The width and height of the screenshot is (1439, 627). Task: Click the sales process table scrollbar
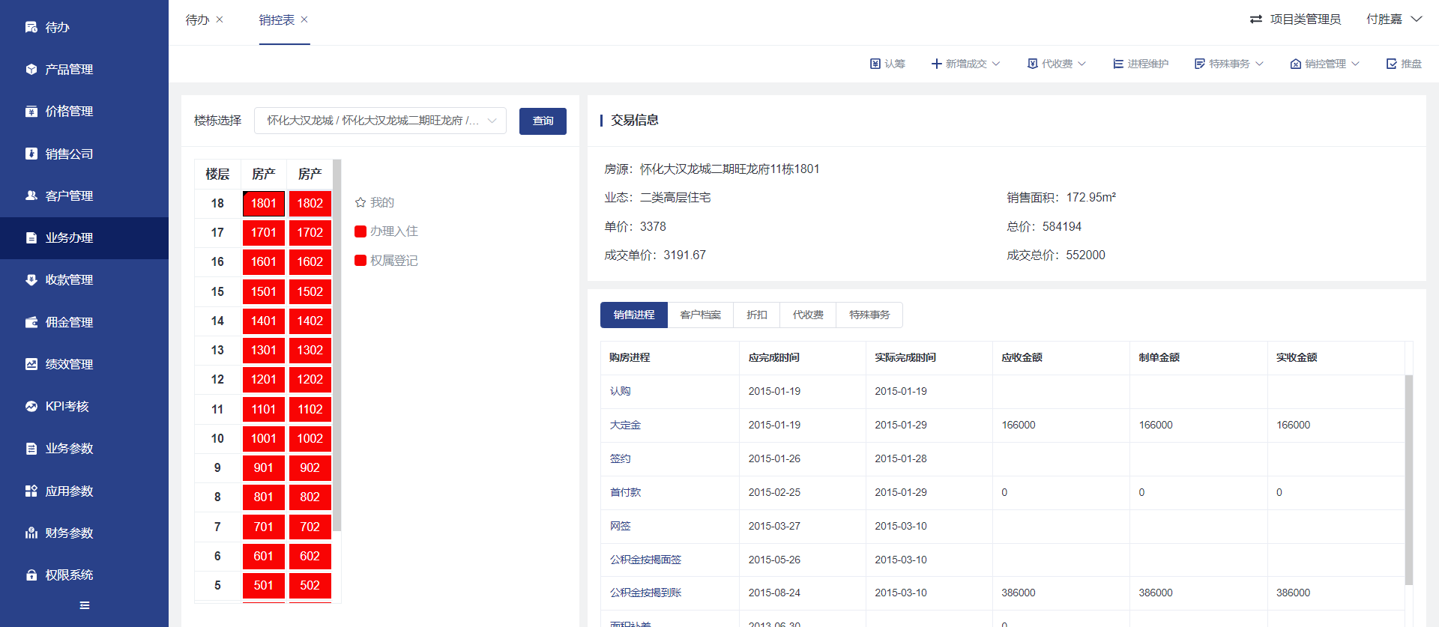pyautogui.click(x=1409, y=479)
